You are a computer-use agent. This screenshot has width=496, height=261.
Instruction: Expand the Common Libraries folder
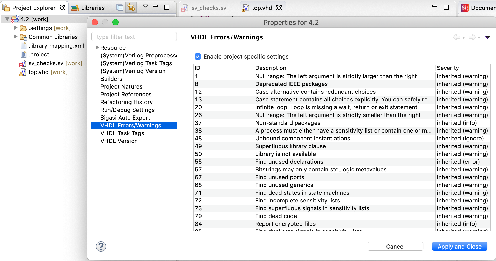[16, 37]
